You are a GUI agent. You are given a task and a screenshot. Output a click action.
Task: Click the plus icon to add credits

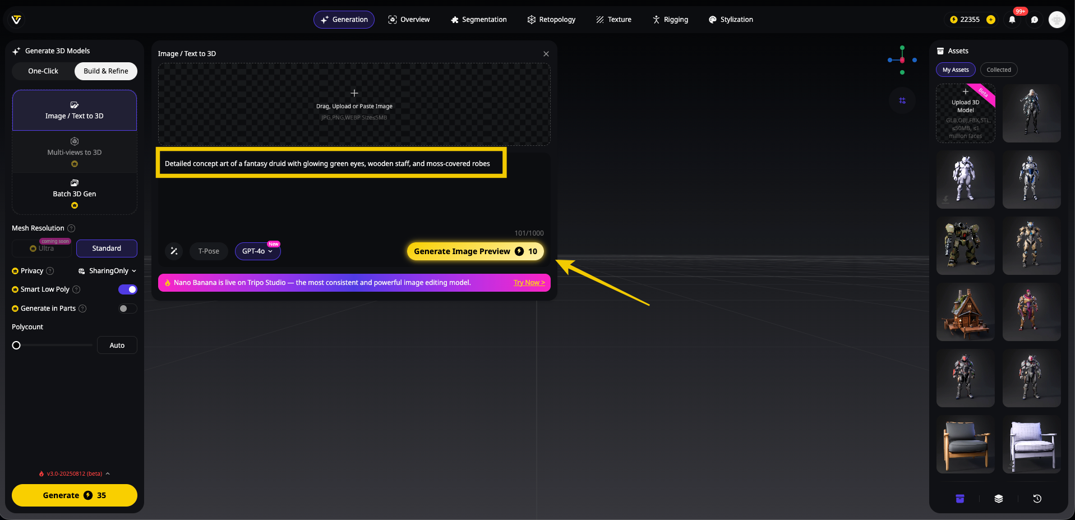[x=991, y=20]
